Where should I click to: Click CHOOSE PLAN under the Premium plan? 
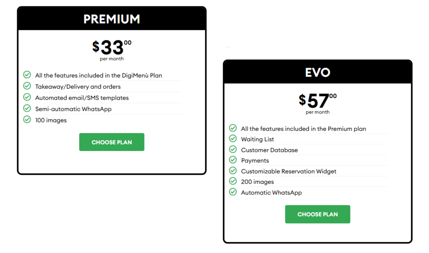(x=112, y=142)
